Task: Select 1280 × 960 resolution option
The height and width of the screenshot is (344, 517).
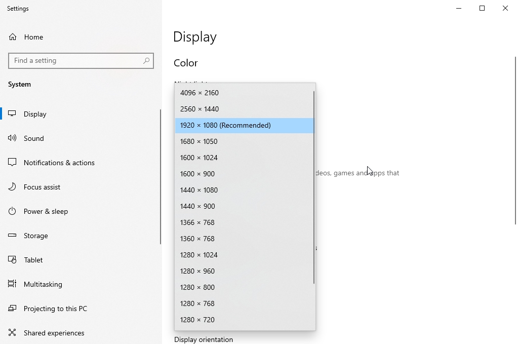Action: [245, 271]
